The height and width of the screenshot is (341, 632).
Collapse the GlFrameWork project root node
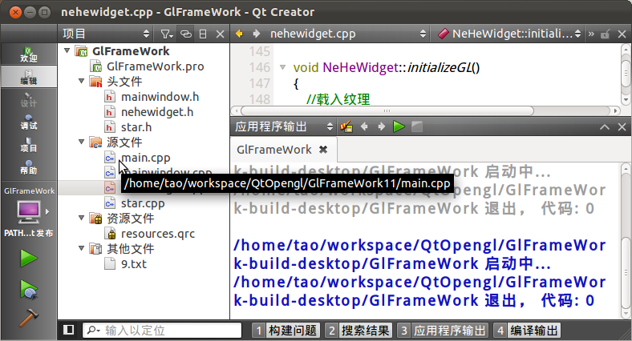click(x=67, y=51)
